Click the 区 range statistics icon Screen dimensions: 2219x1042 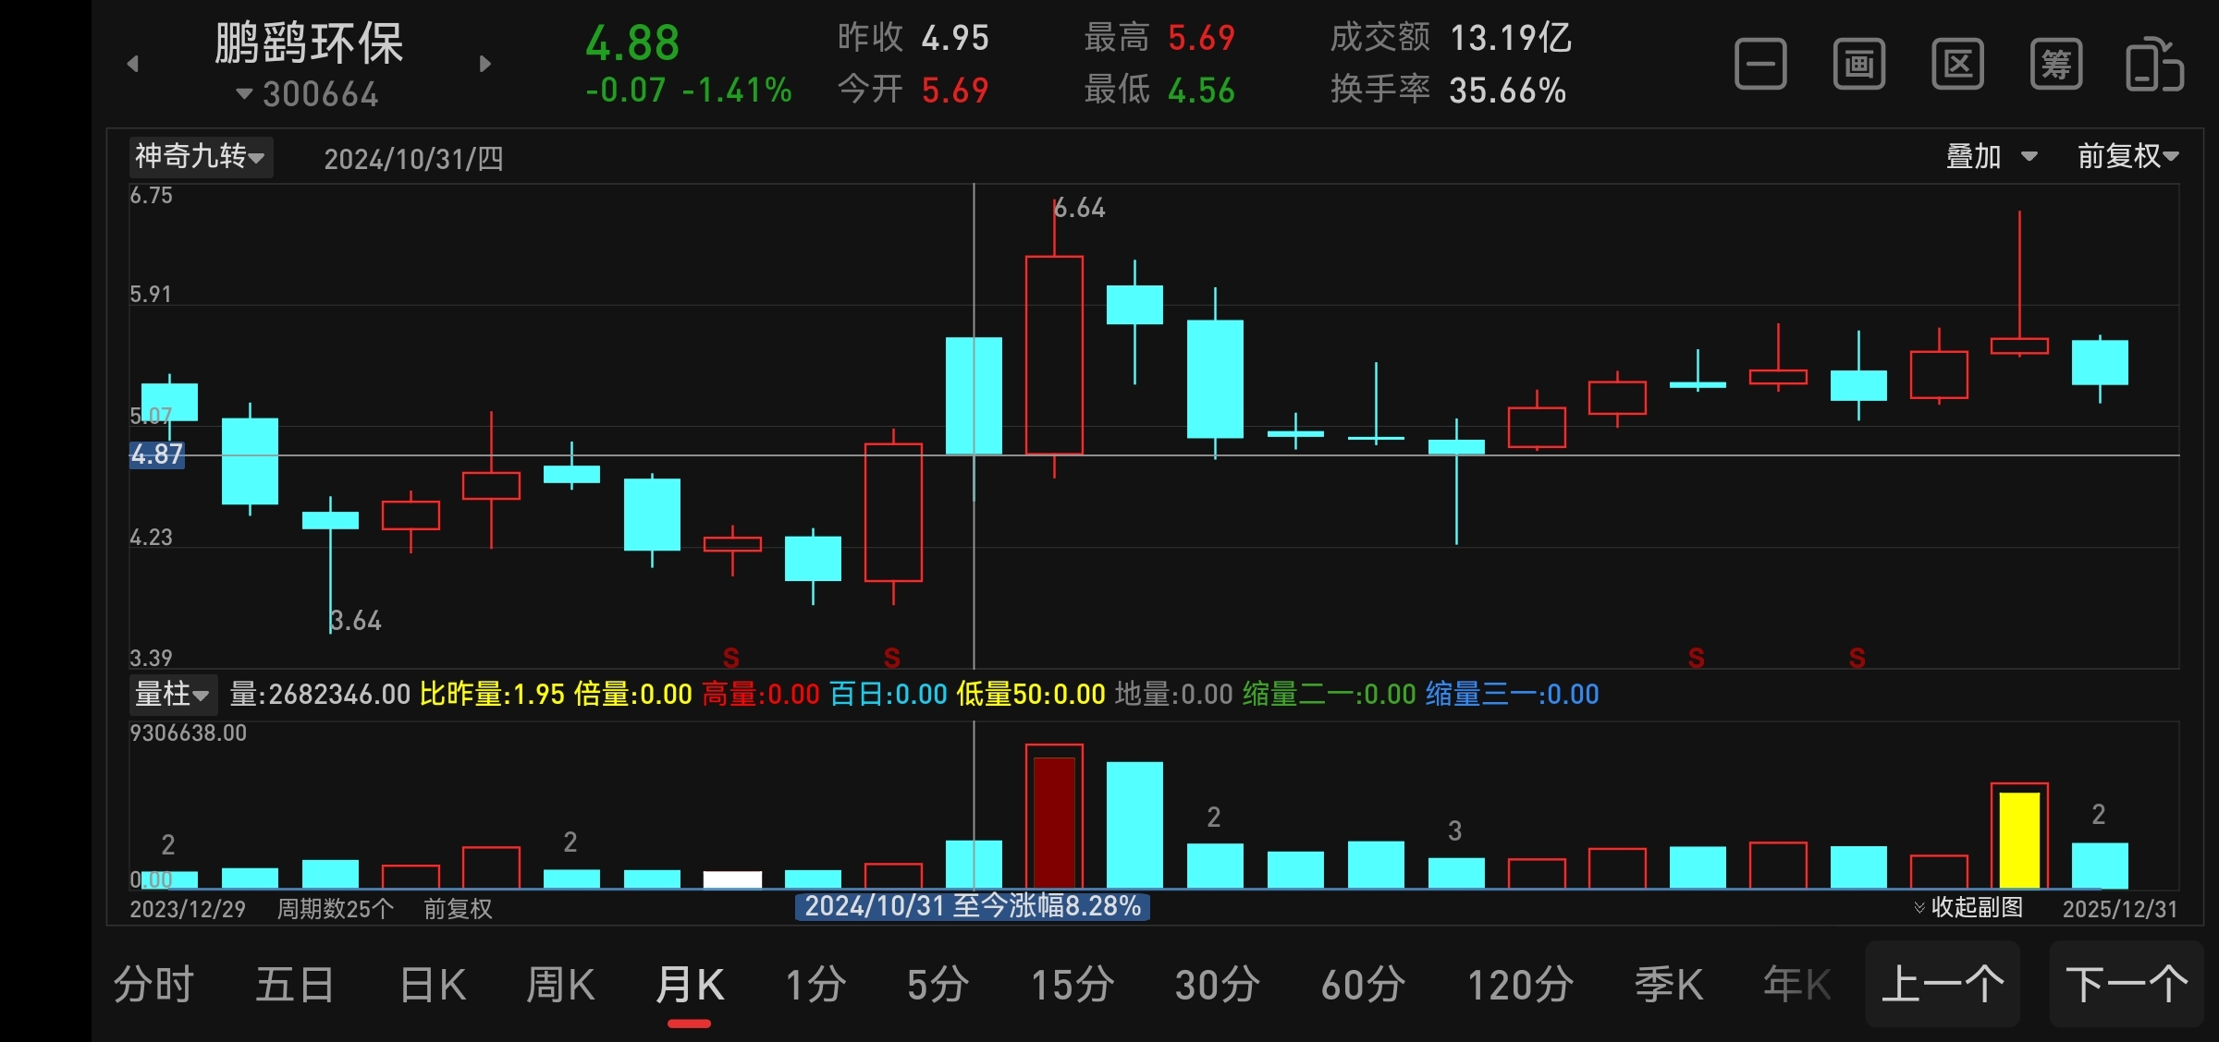1957,65
